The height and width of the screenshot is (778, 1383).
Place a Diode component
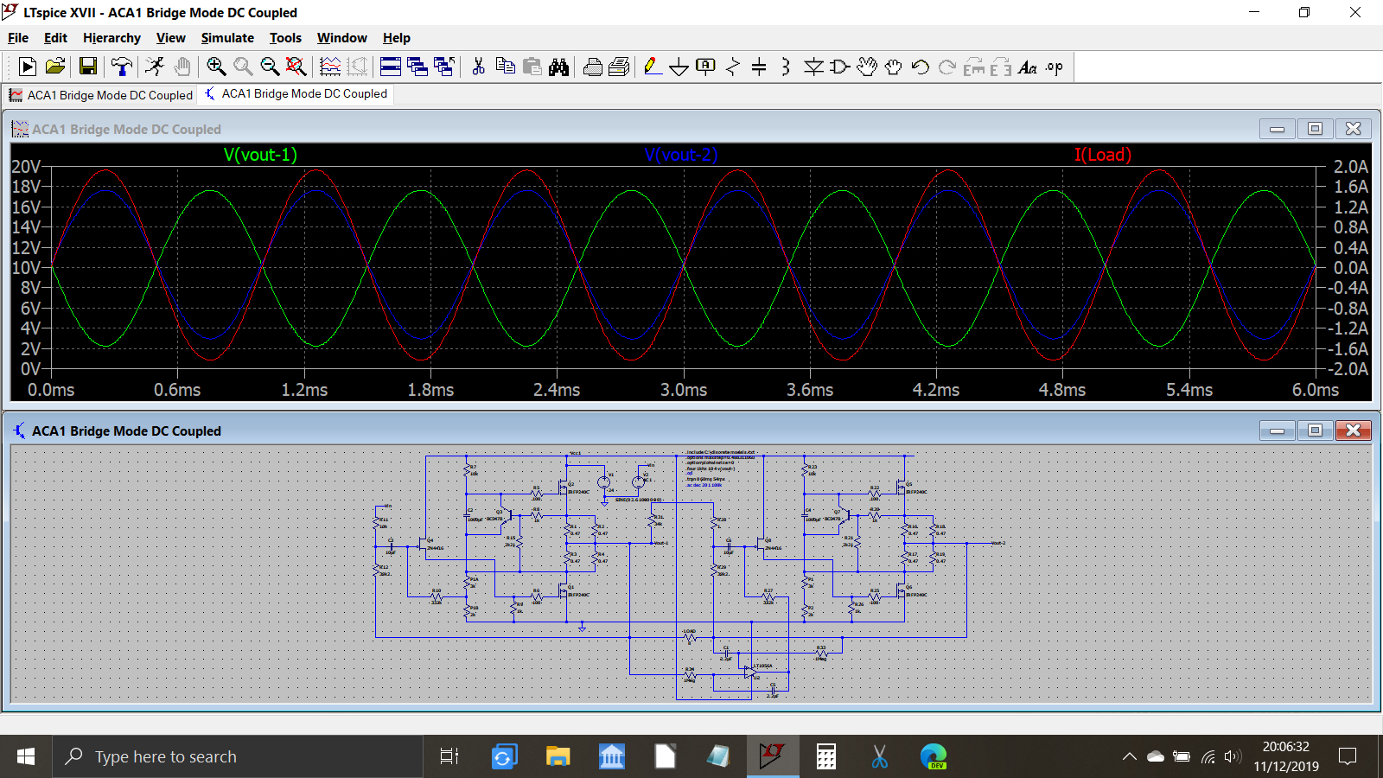coord(813,67)
